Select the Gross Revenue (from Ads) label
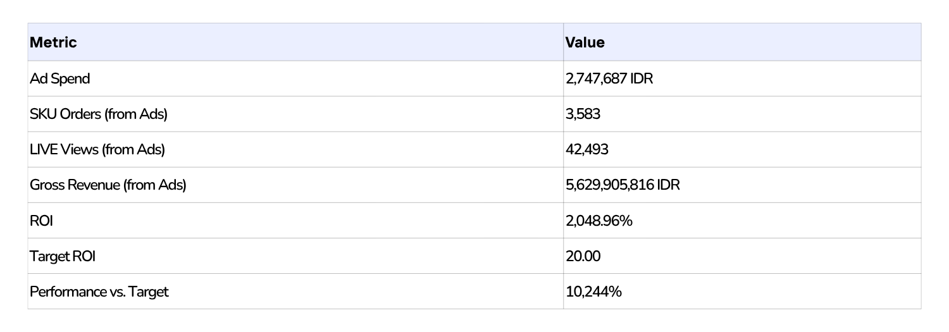The width and height of the screenshot is (949, 332). [108, 185]
